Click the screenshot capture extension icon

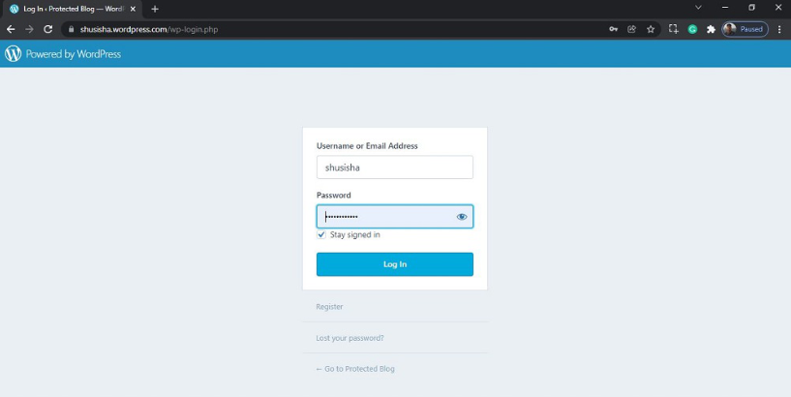point(674,29)
